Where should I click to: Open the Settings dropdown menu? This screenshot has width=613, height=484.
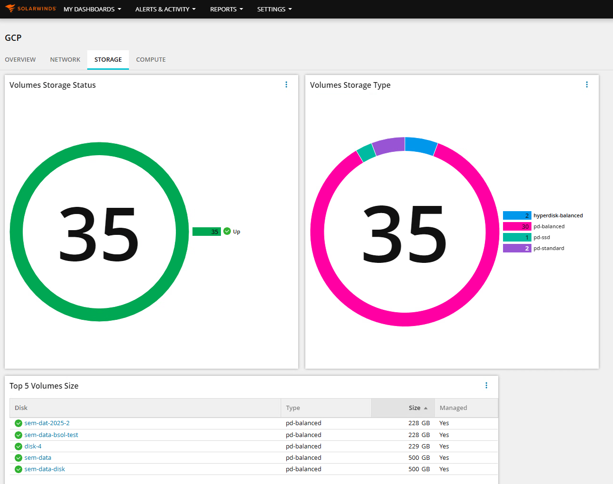coord(274,9)
